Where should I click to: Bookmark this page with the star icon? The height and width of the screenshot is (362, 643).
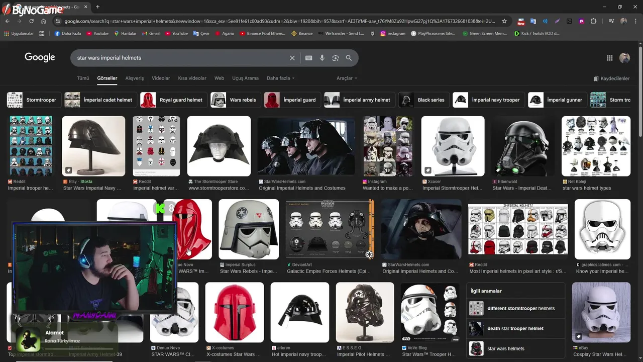pos(504,21)
